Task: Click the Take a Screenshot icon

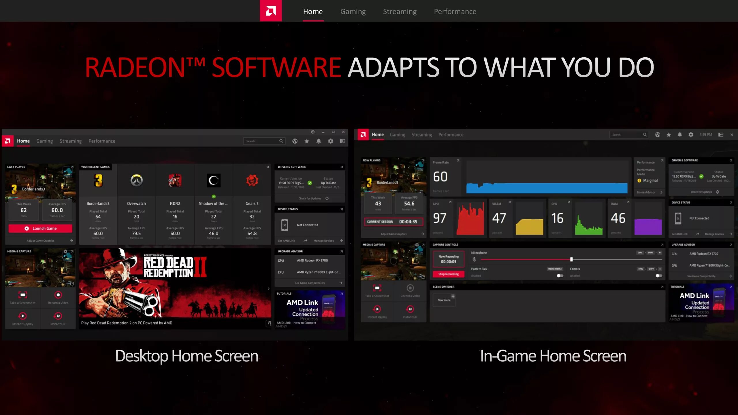Action: [22, 295]
